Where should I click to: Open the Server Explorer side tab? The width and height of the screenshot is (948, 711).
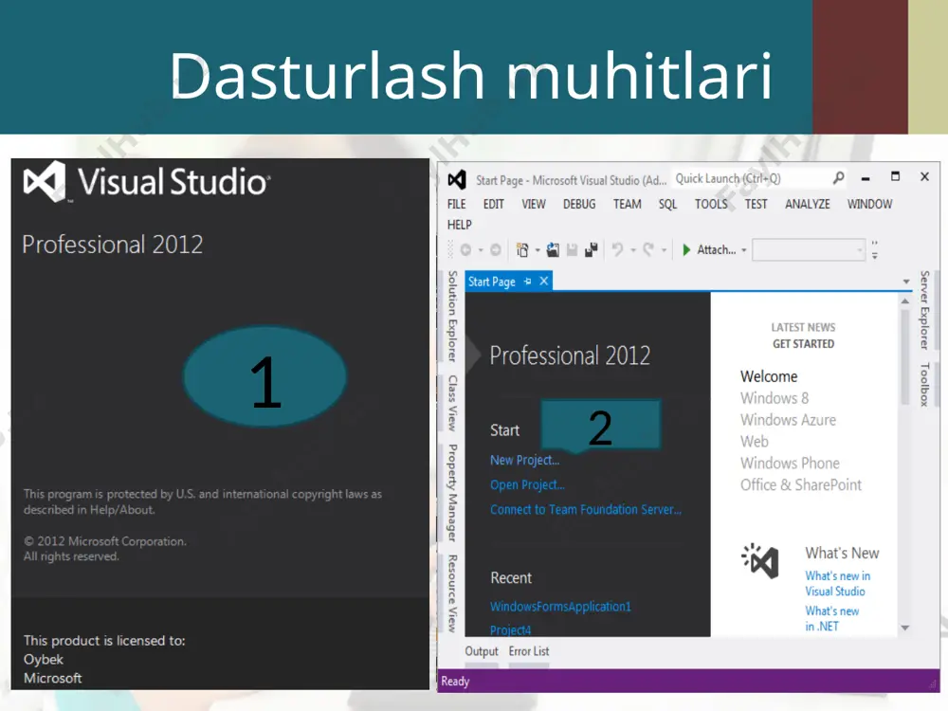[x=924, y=310]
